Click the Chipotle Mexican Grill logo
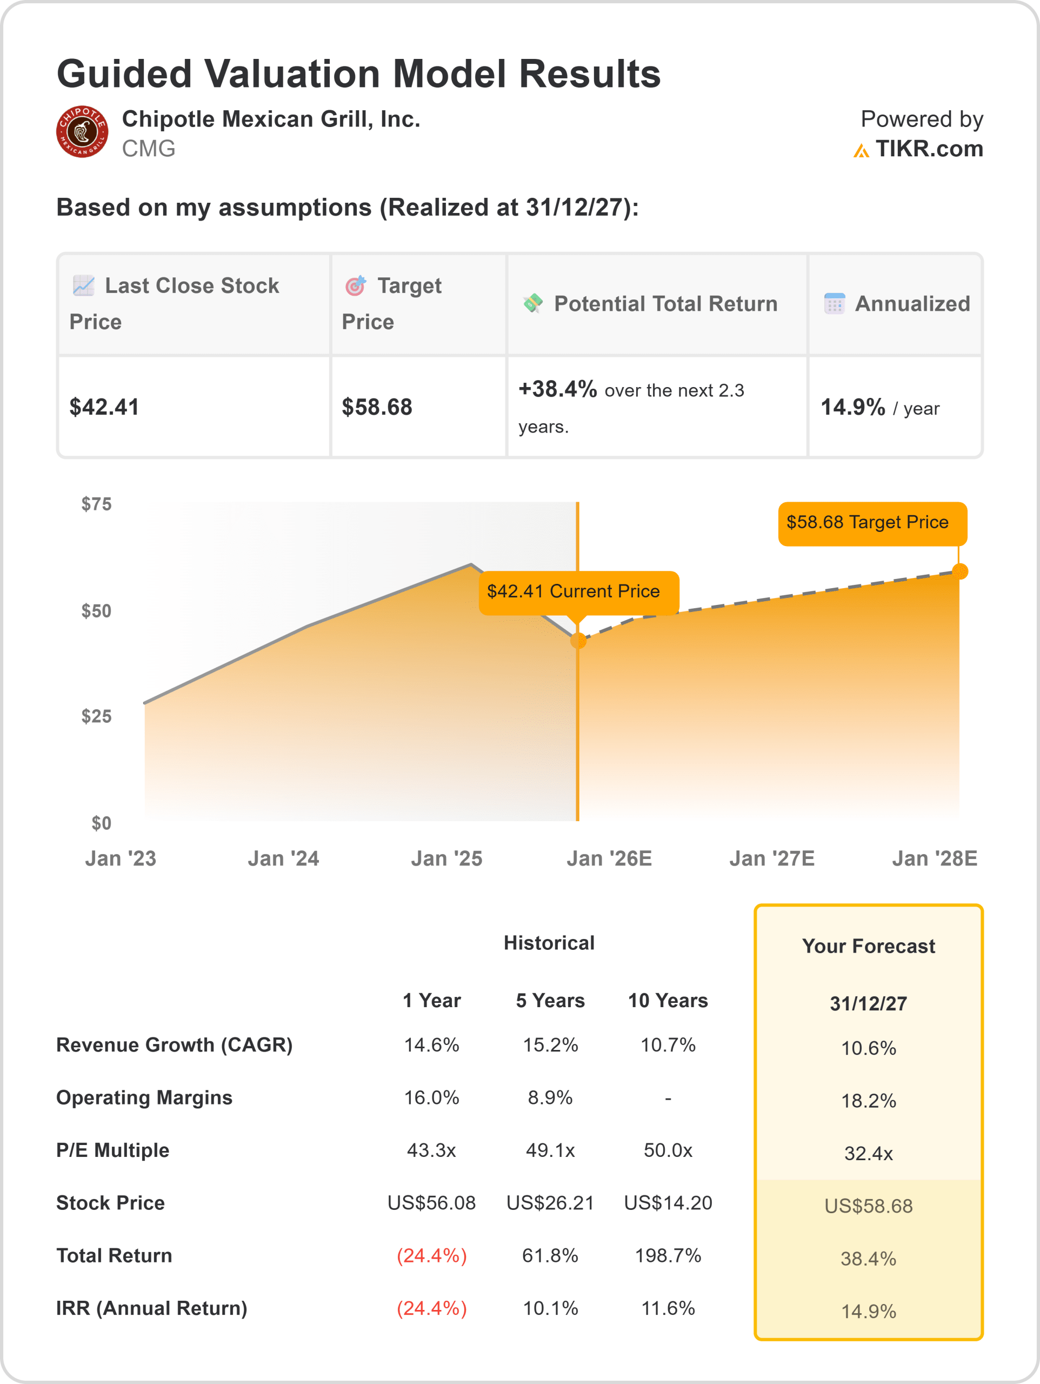Image resolution: width=1040 pixels, height=1384 pixels. (x=82, y=131)
